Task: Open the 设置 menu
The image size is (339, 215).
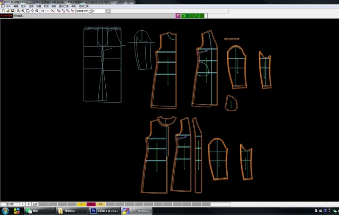Action: (39, 6)
